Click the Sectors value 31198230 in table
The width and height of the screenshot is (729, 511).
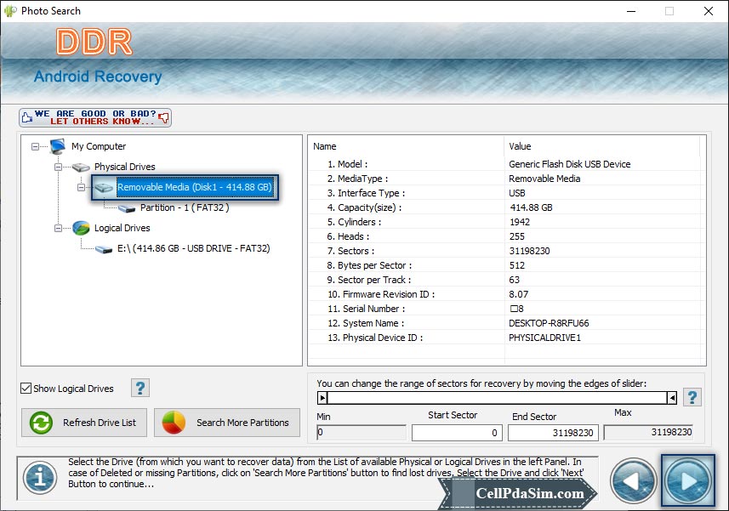click(x=530, y=251)
